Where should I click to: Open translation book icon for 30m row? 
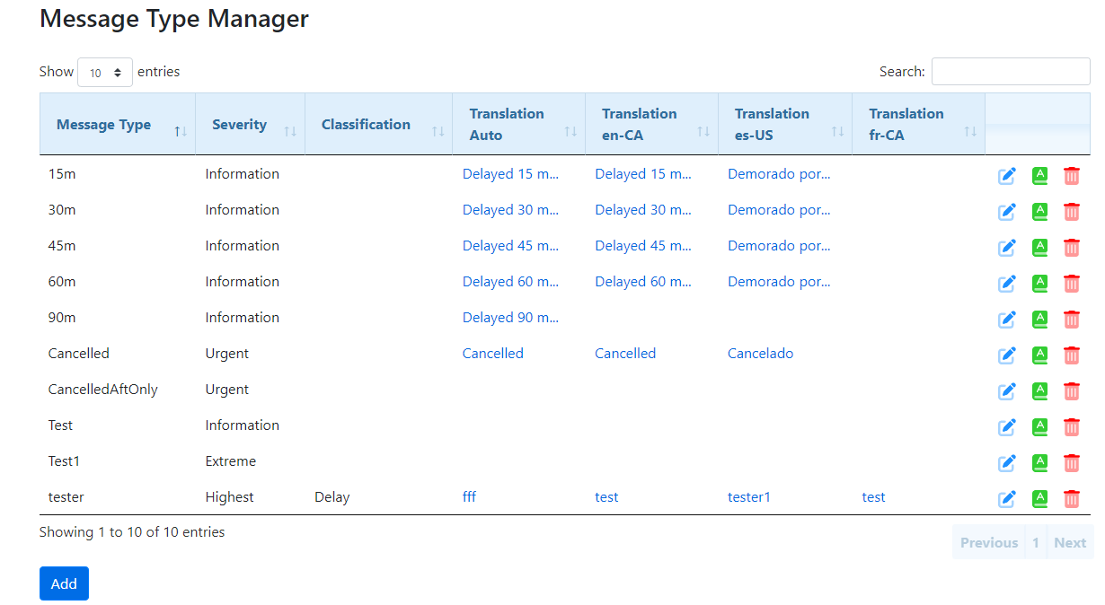pyautogui.click(x=1039, y=212)
